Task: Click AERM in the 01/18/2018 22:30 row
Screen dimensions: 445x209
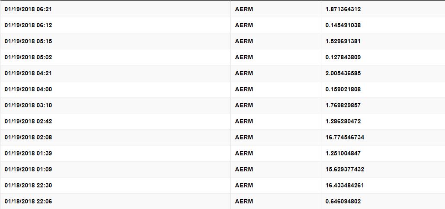Action: [244, 186]
